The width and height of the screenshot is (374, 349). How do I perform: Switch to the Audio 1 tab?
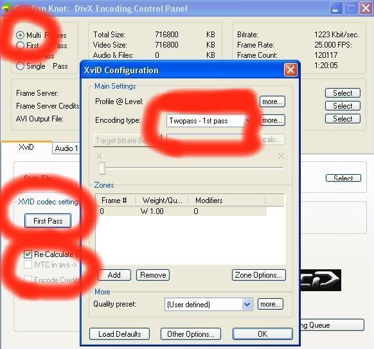(x=66, y=148)
